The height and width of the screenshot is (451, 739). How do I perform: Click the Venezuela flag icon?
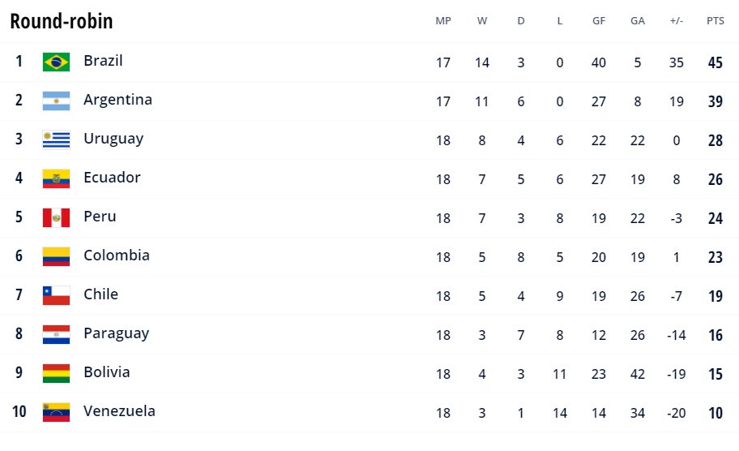coord(56,412)
